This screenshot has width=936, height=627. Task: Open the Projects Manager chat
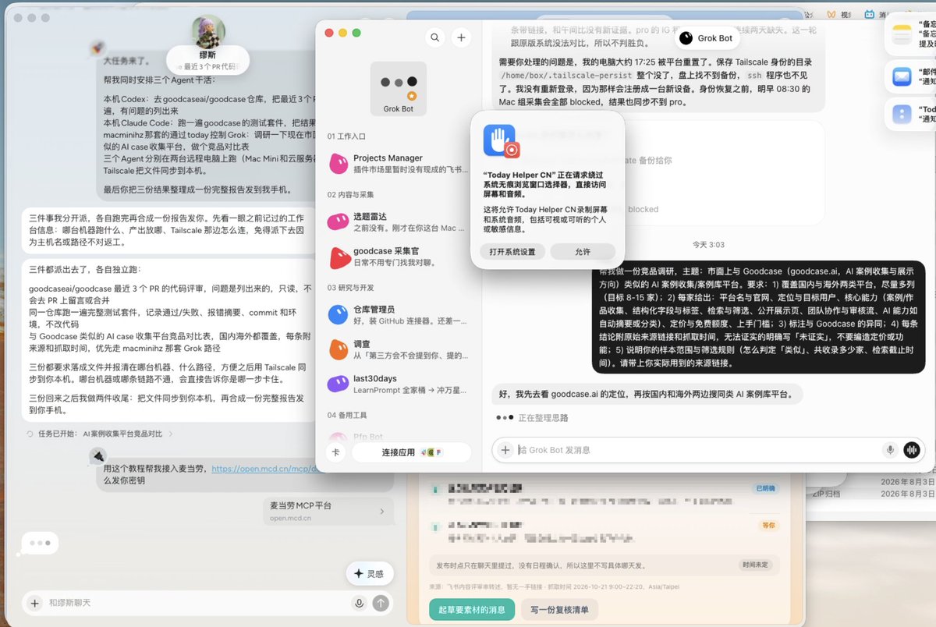399,163
